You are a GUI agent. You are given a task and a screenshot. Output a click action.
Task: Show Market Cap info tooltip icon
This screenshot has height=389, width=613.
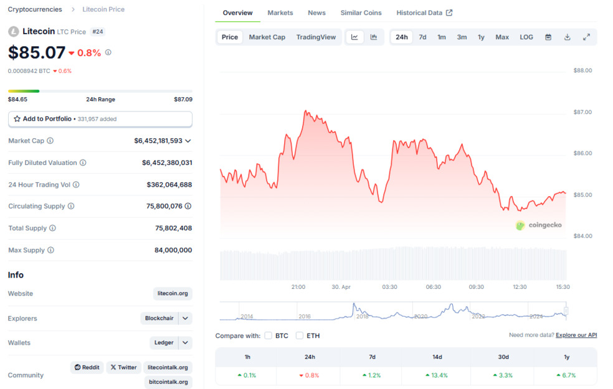[x=50, y=141]
